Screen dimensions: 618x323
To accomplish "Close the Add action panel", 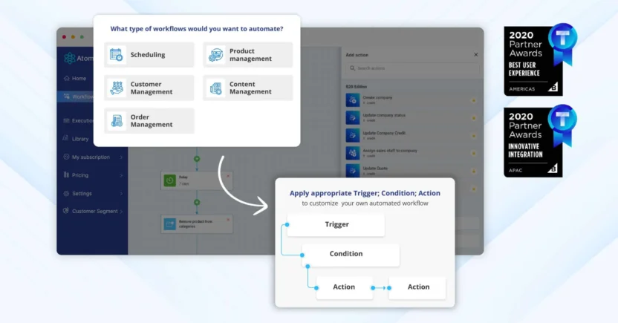I will [475, 55].
